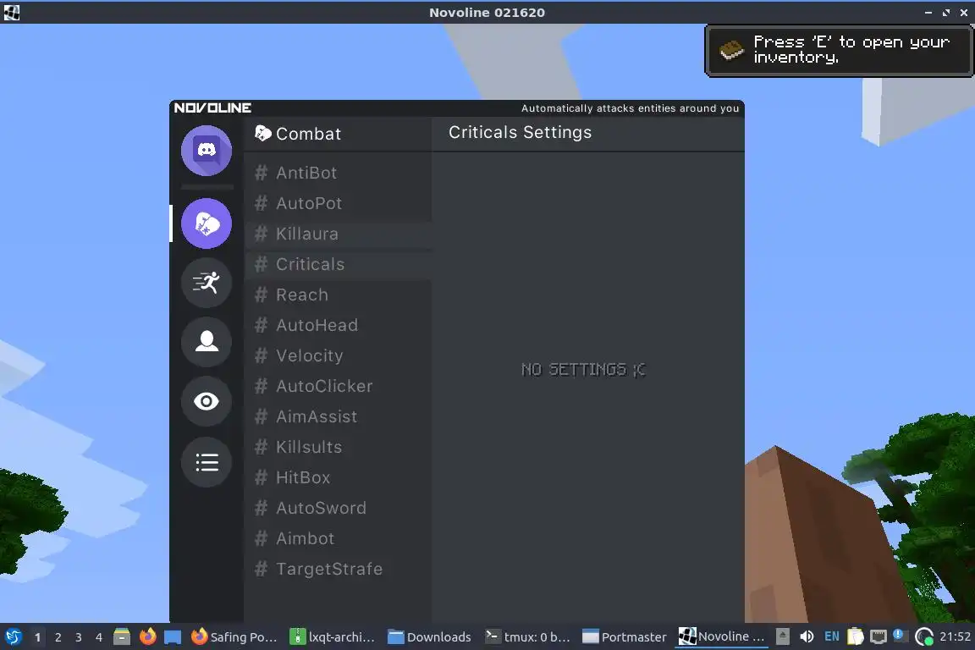Select the Criticals module

pos(339,264)
